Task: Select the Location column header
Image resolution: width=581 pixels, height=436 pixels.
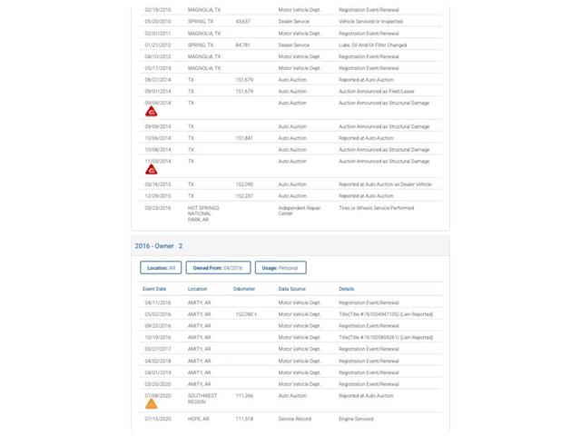Action: (198, 289)
